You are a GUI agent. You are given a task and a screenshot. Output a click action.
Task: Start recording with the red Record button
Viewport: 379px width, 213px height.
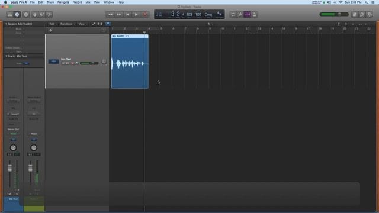(x=145, y=14)
